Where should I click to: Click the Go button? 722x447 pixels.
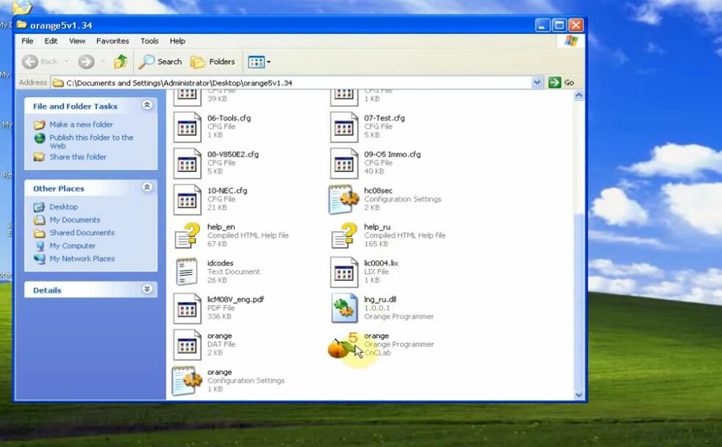(562, 82)
